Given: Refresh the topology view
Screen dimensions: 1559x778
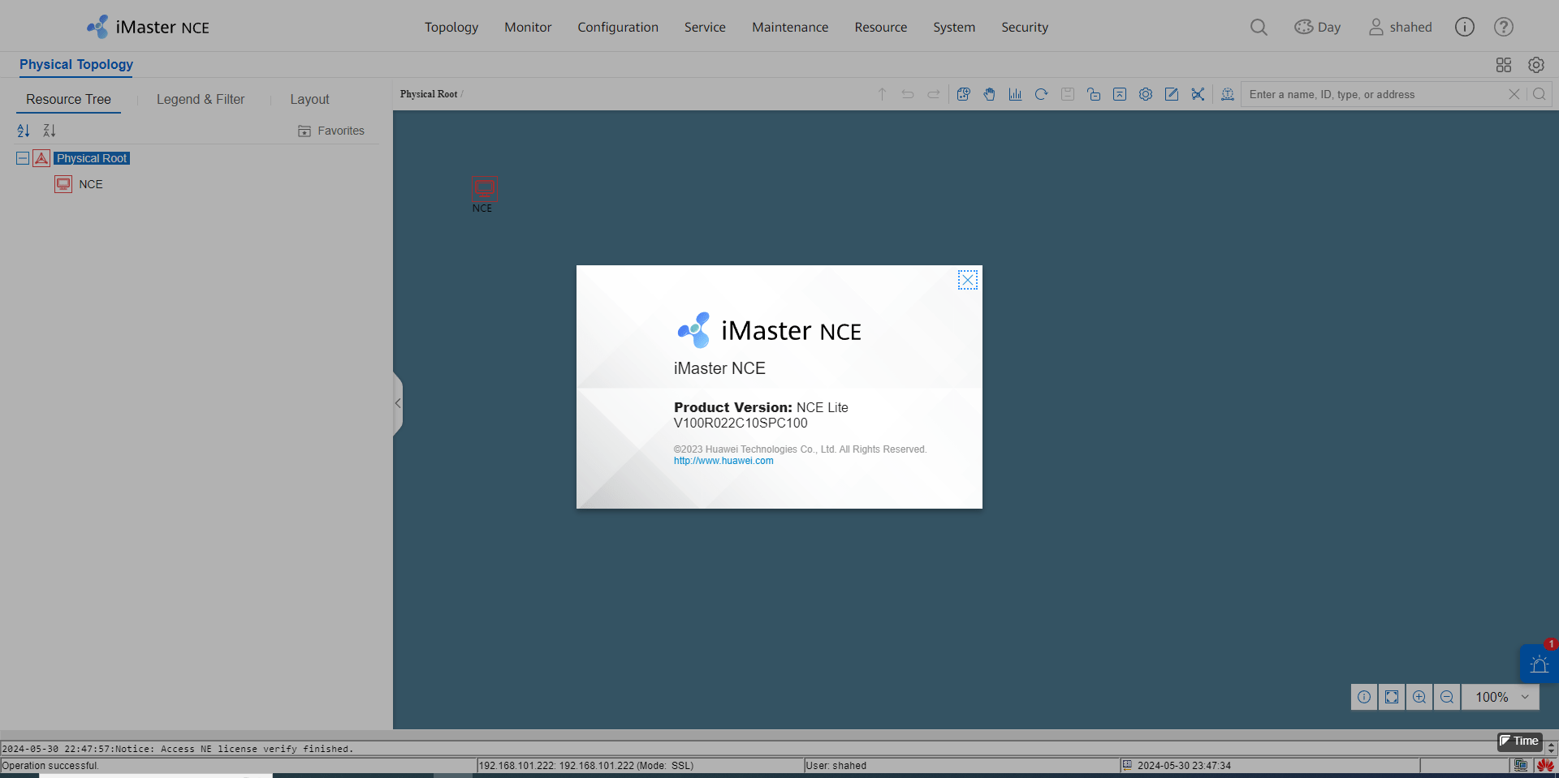Looking at the screenshot, I should (1041, 94).
